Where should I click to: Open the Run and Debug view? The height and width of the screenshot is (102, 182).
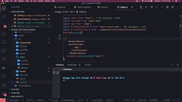coord(4,34)
